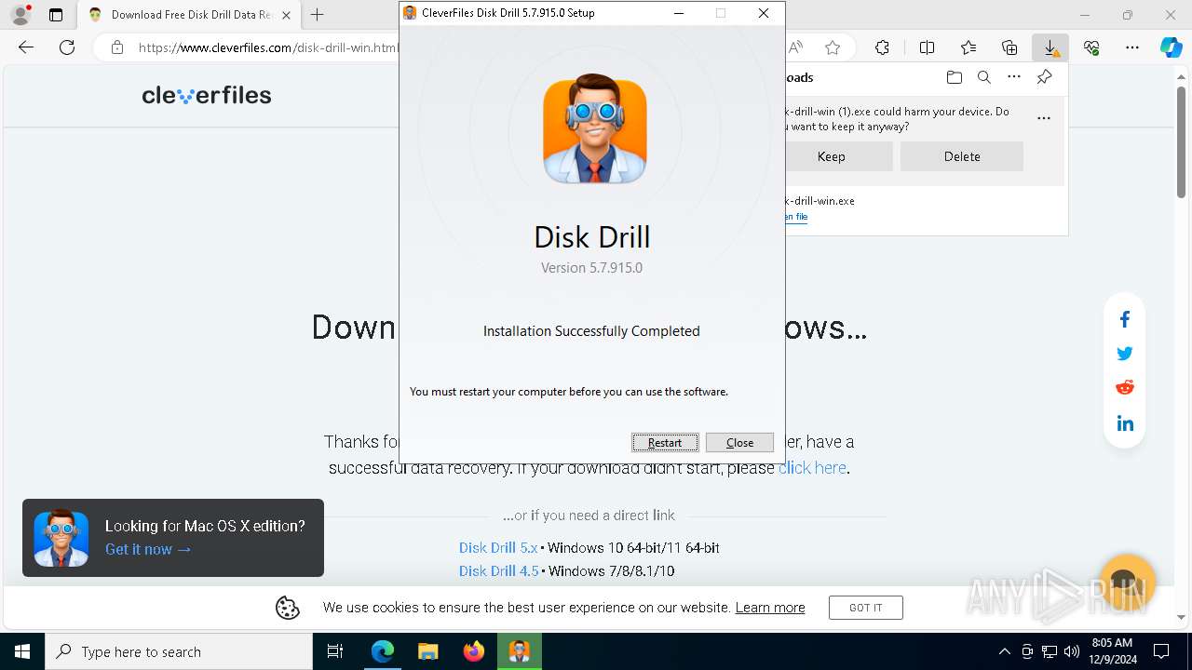Click Learn more about cookies
This screenshot has height=670, width=1192.
click(x=770, y=608)
